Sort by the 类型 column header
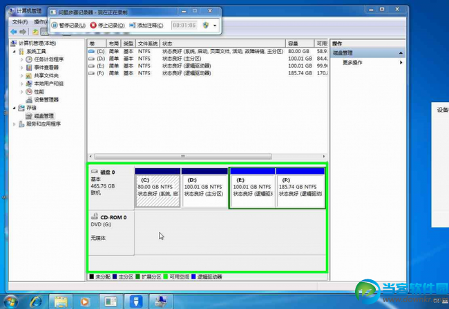The image size is (449, 309). click(x=128, y=43)
